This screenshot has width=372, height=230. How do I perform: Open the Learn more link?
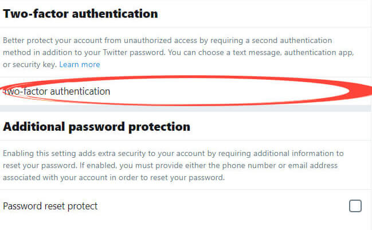coord(80,64)
